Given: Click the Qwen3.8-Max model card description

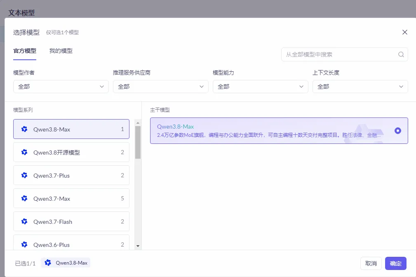Looking at the screenshot, I should pyautogui.click(x=269, y=135).
